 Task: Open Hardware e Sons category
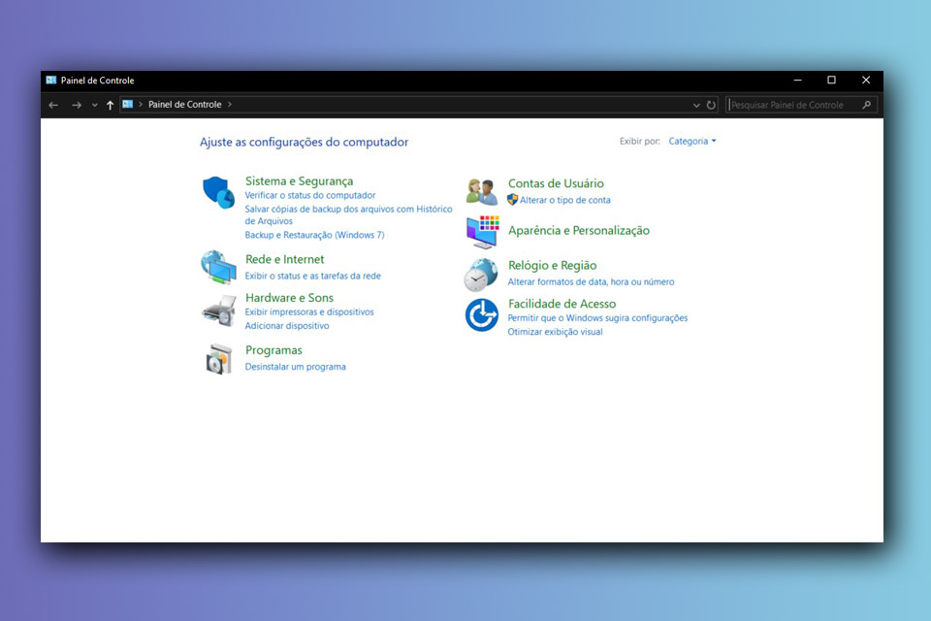(289, 297)
